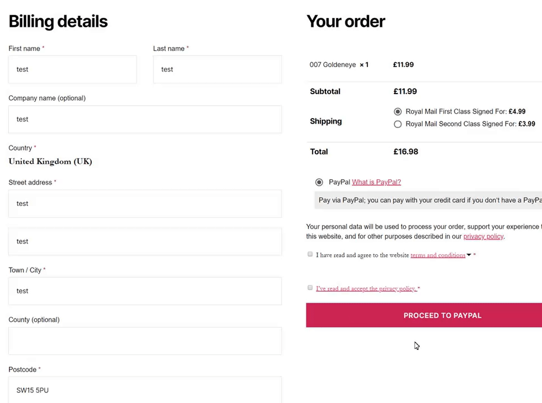Viewport: 542px width, 403px height.
Task: Click the United Kingdom (UK) country value
Action: tap(50, 162)
